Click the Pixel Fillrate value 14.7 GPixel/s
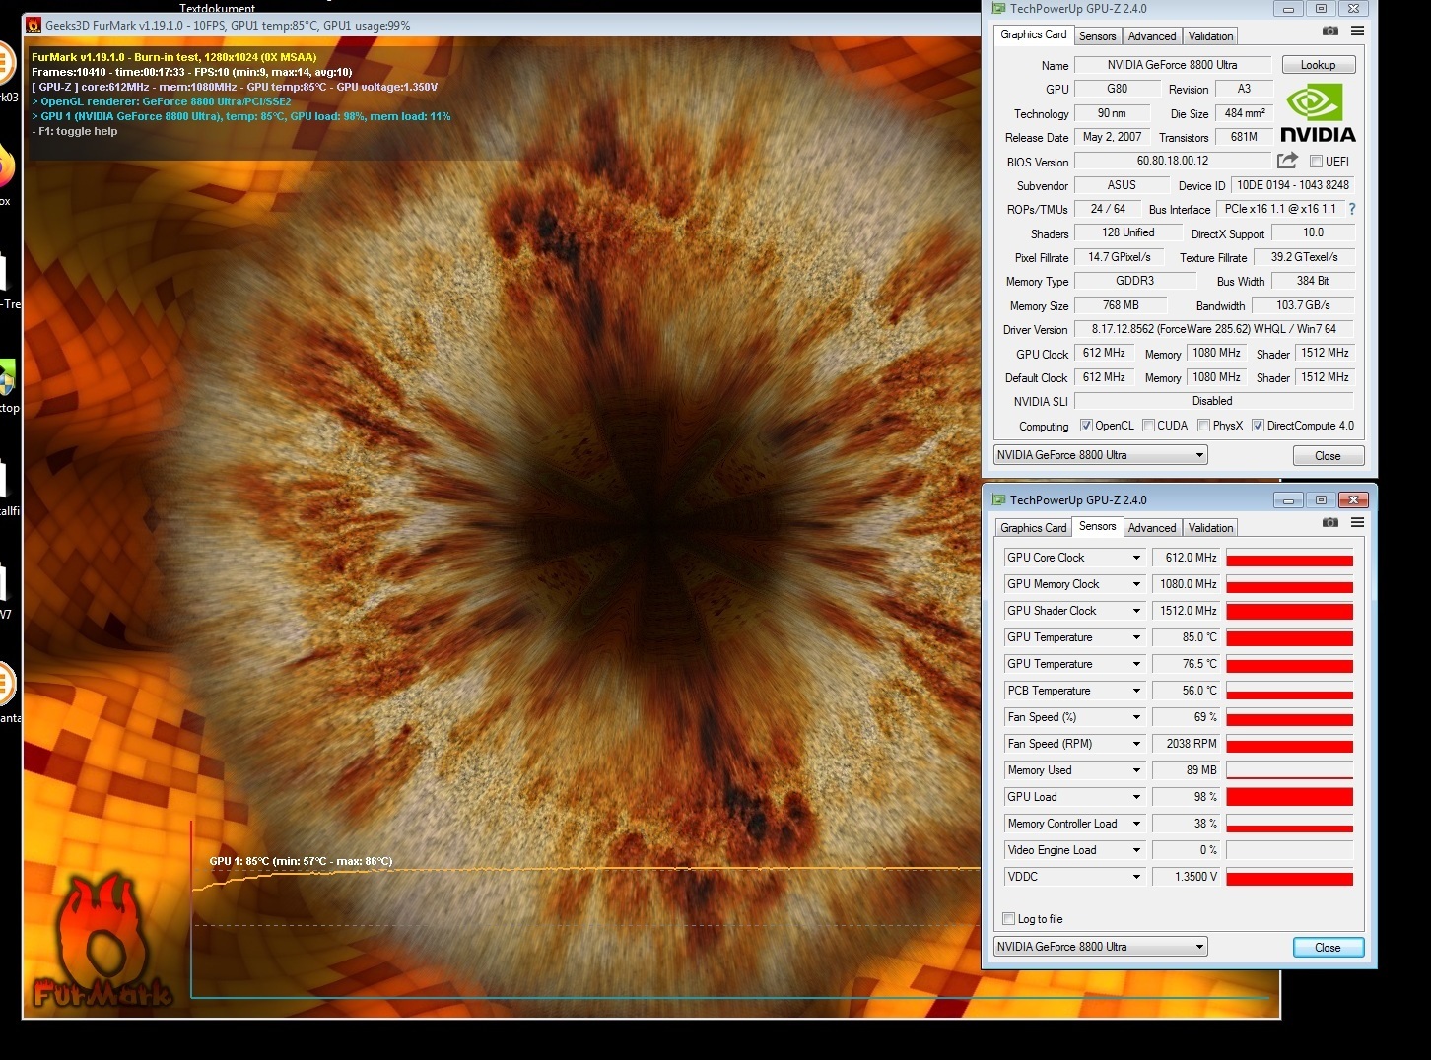Screen dimensions: 1431x1060 point(1120,257)
